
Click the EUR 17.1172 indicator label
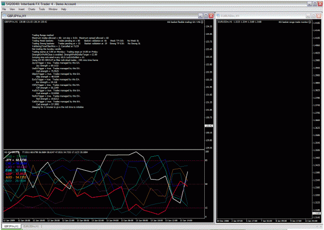(16, 170)
